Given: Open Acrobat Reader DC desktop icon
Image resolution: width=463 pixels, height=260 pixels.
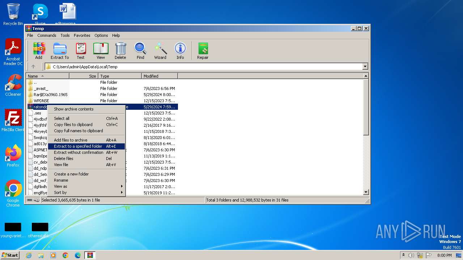Looking at the screenshot, I should pos(13,52).
